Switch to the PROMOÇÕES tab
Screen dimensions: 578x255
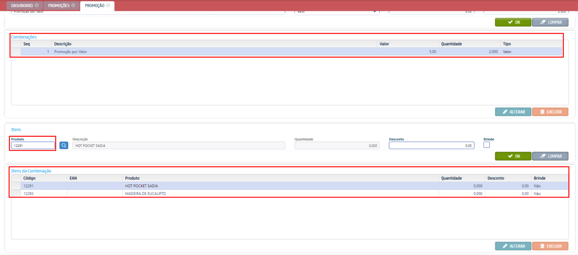click(59, 6)
